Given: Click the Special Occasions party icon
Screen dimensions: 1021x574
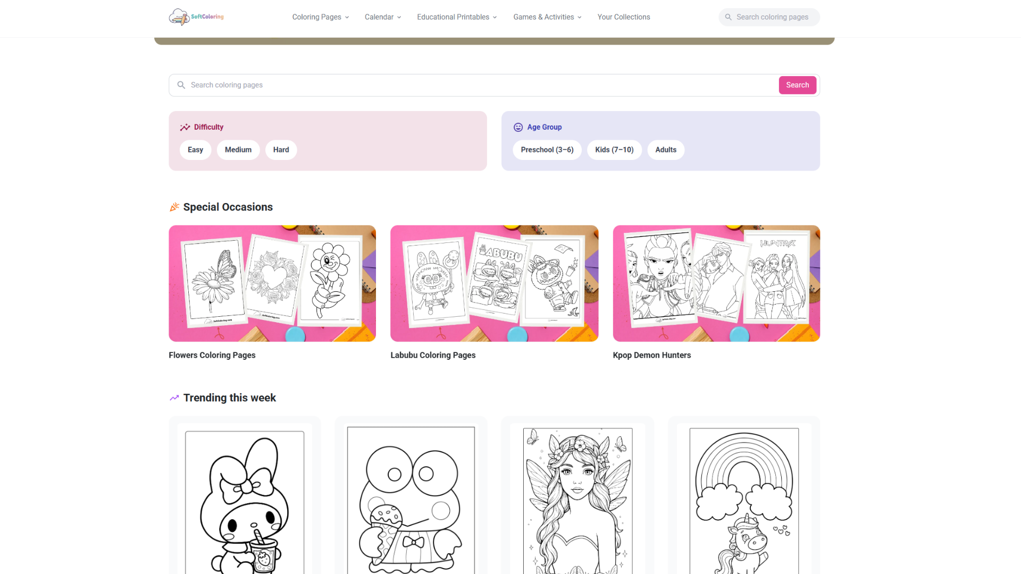Looking at the screenshot, I should [174, 207].
